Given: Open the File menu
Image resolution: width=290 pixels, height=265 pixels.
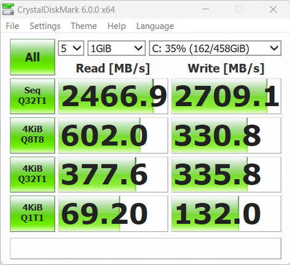Looking at the screenshot, I should click(12, 26).
